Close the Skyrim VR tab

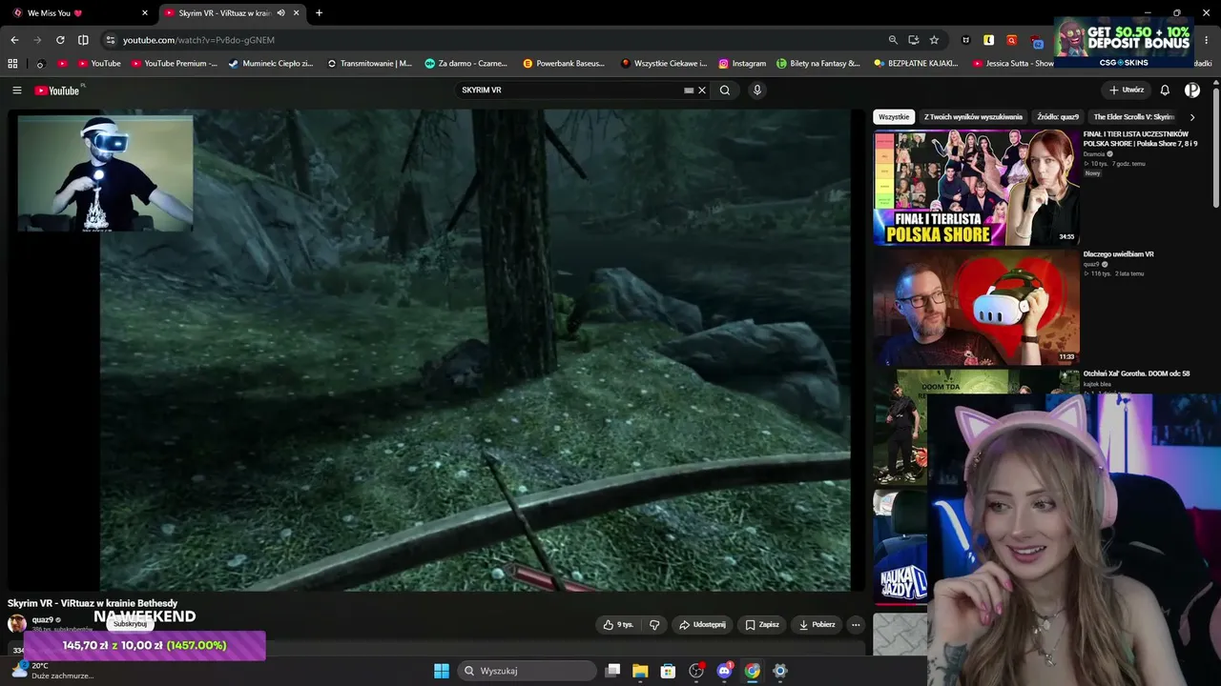297,13
